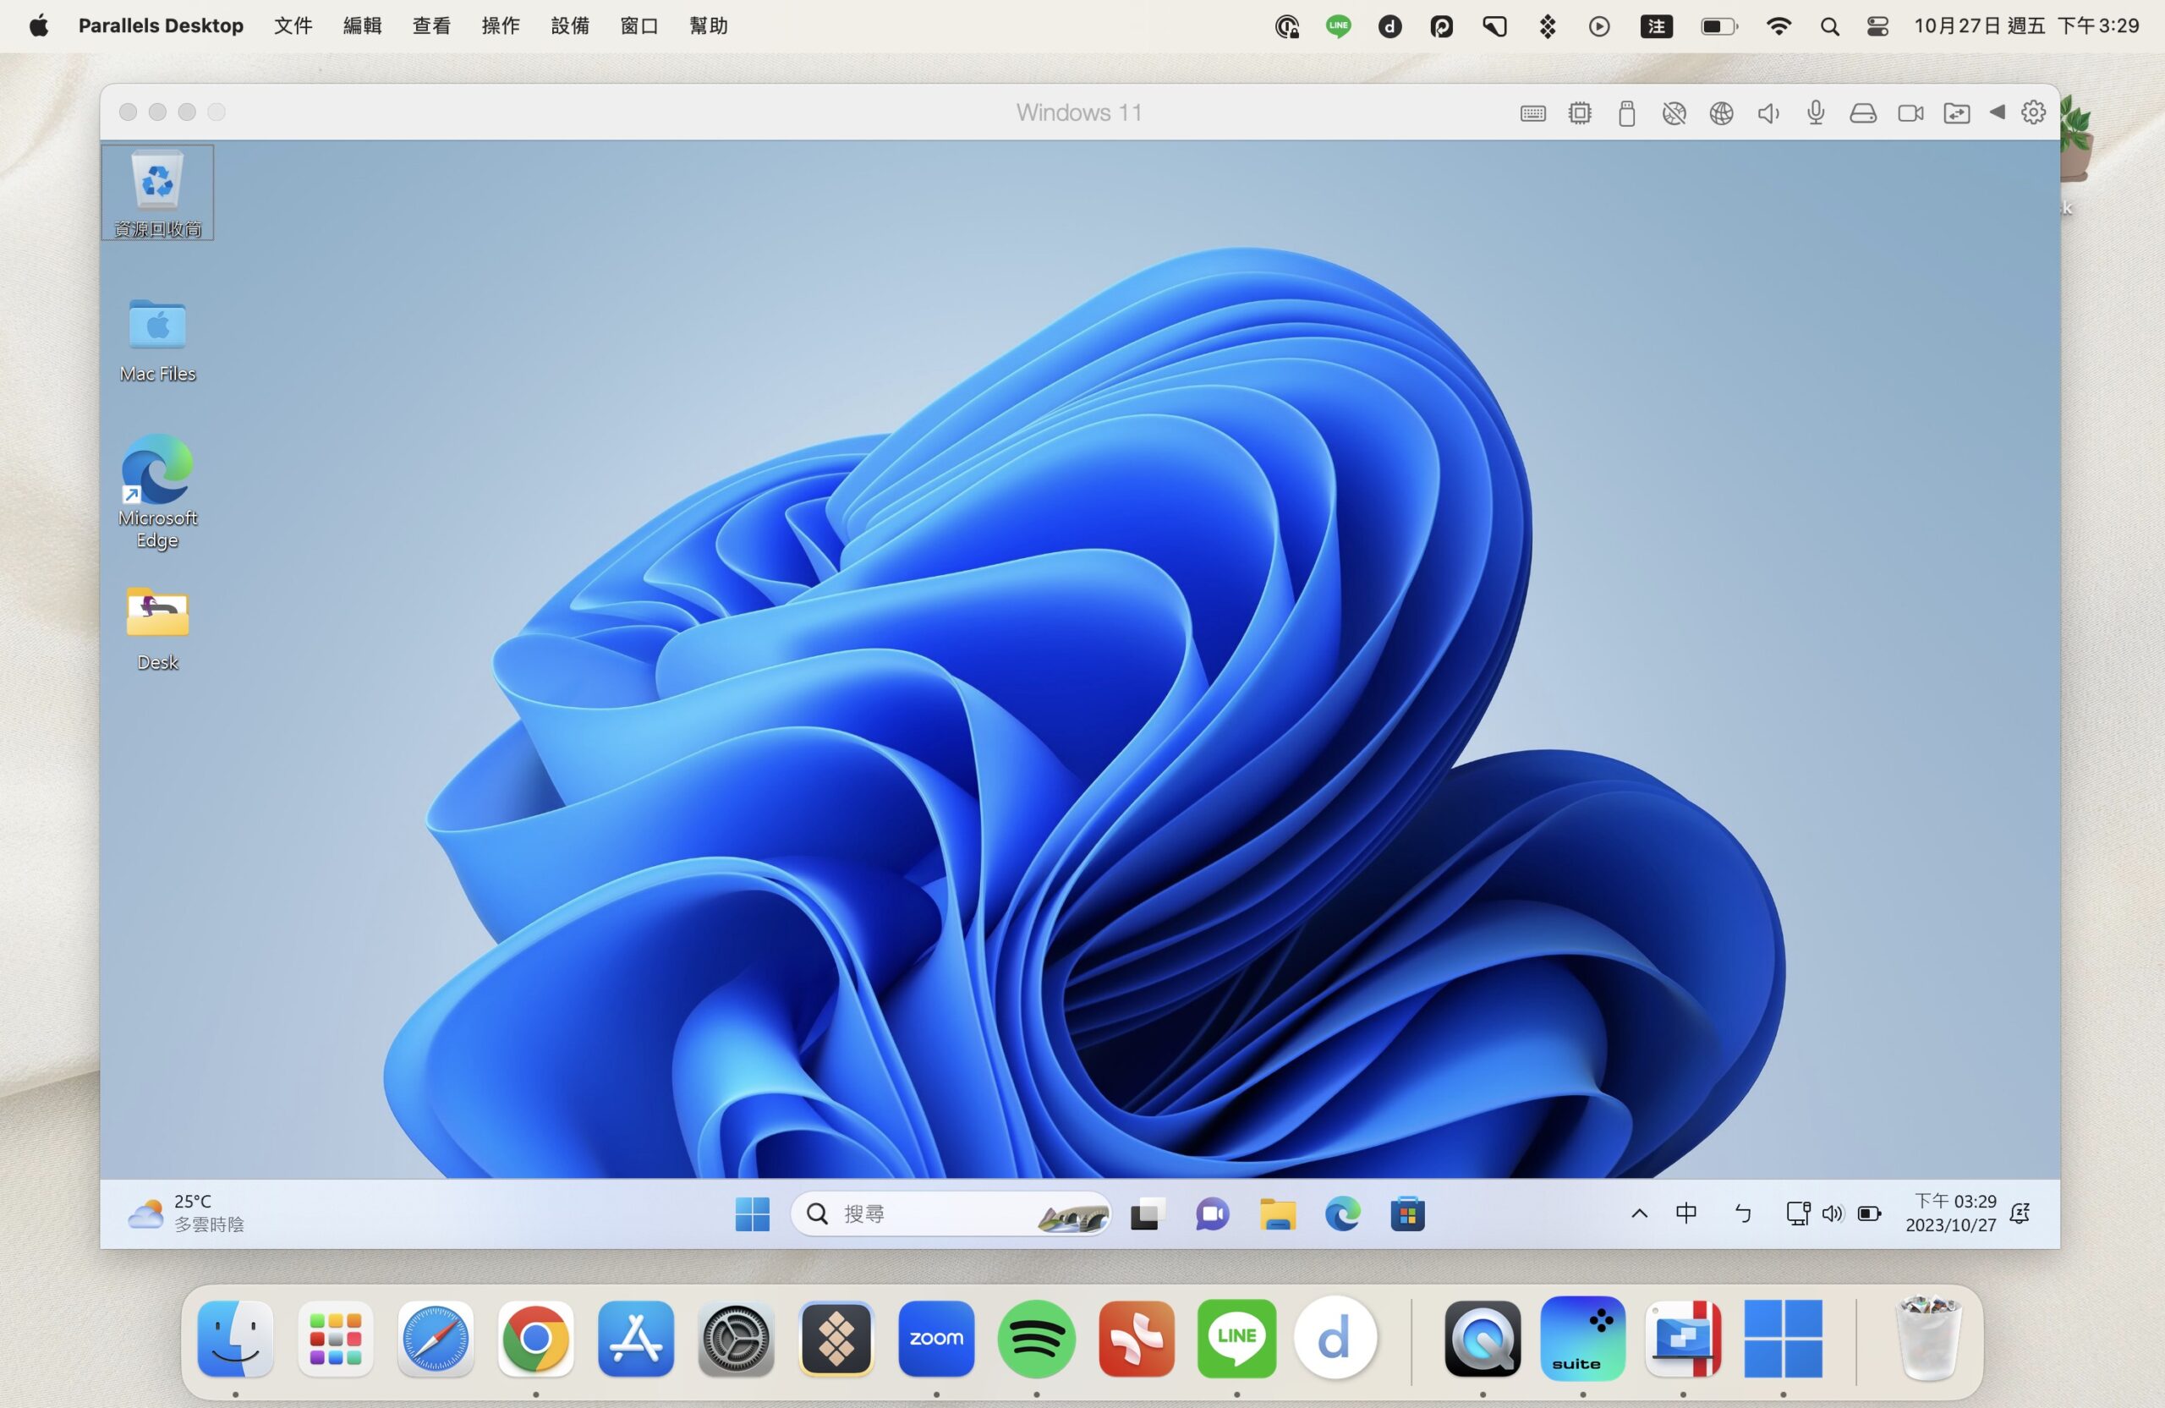Open the Teams Chat icon on the Windows taskbar
Image resolution: width=2165 pixels, height=1408 pixels.
pyautogui.click(x=1213, y=1214)
